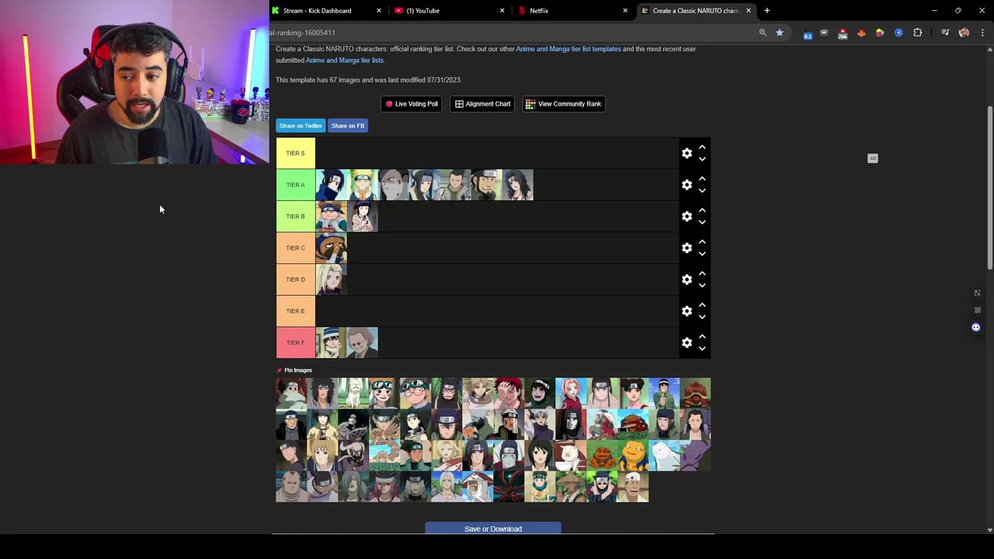
Task: Click the red TIER F label
Action: [x=295, y=342]
